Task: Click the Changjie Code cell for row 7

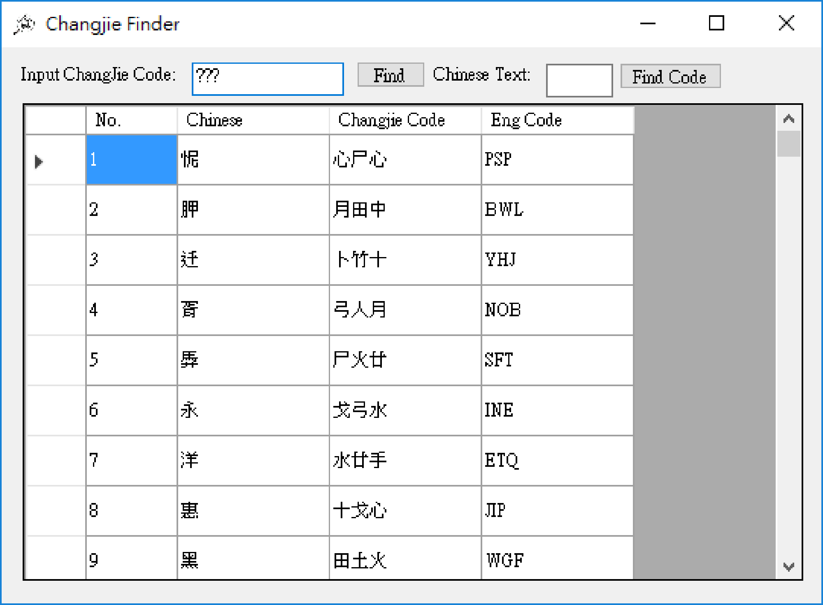Action: pyautogui.click(x=405, y=460)
